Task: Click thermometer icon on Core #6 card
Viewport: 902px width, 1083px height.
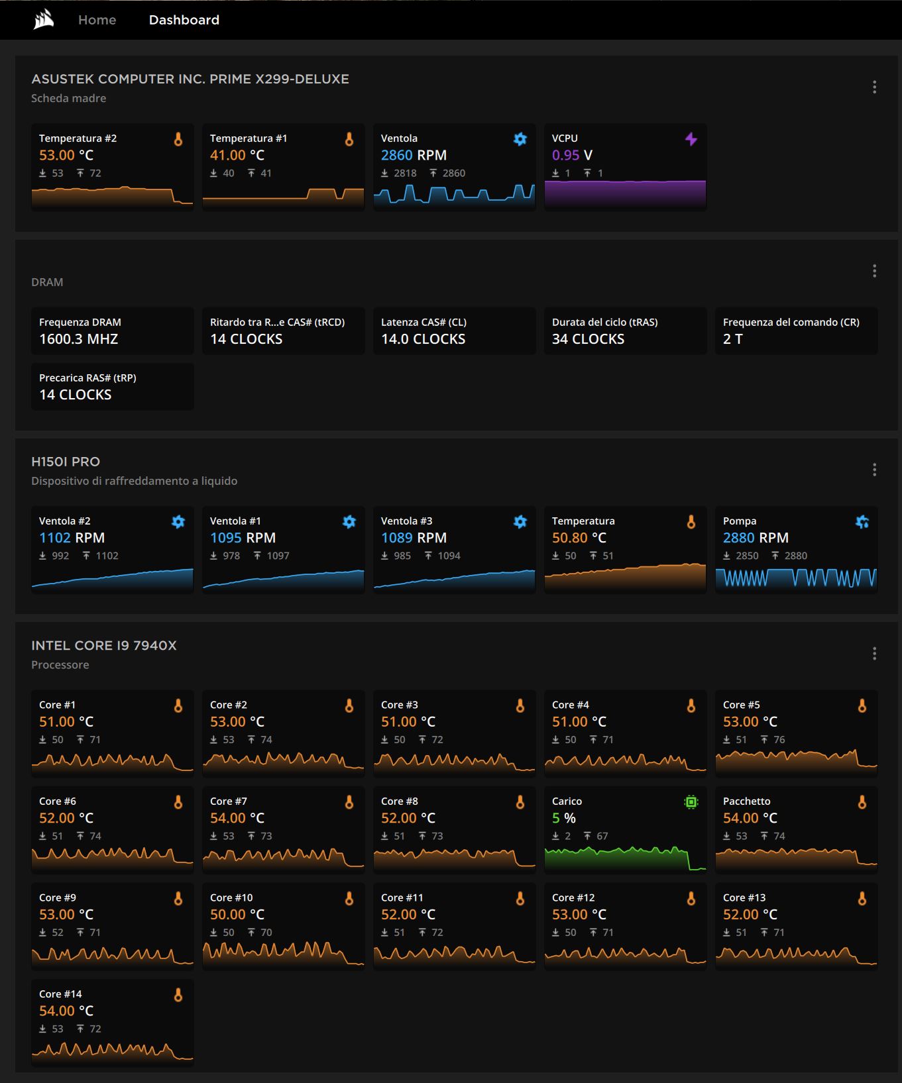Action: 178,802
